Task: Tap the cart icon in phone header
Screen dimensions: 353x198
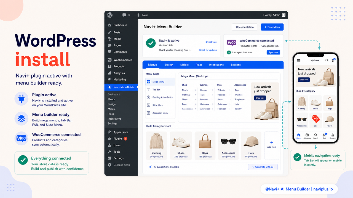Action: point(333,60)
